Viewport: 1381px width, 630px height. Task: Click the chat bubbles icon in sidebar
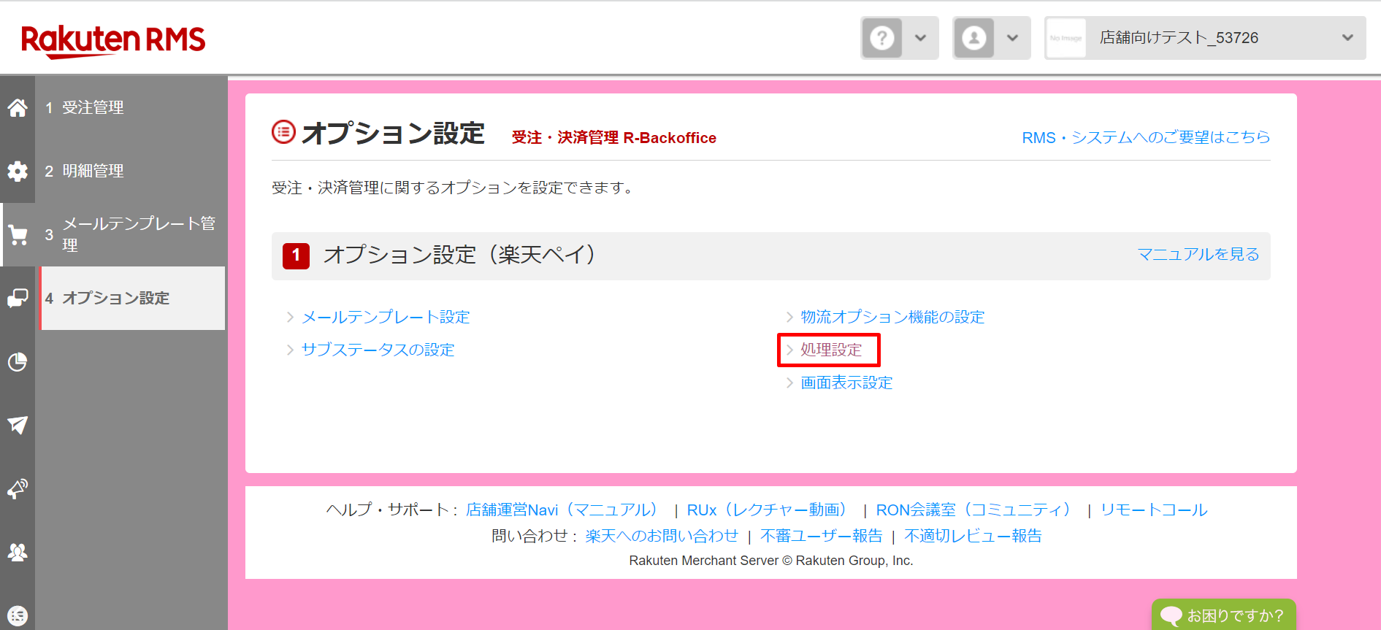click(x=18, y=298)
